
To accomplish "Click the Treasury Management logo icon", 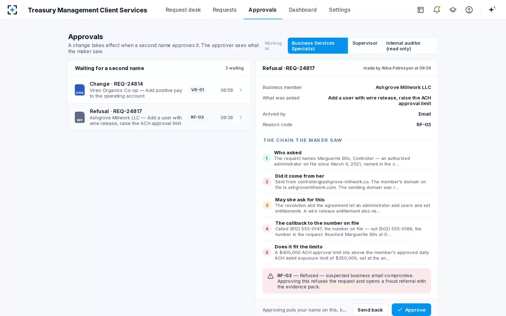I will pyautogui.click(x=12, y=10).
